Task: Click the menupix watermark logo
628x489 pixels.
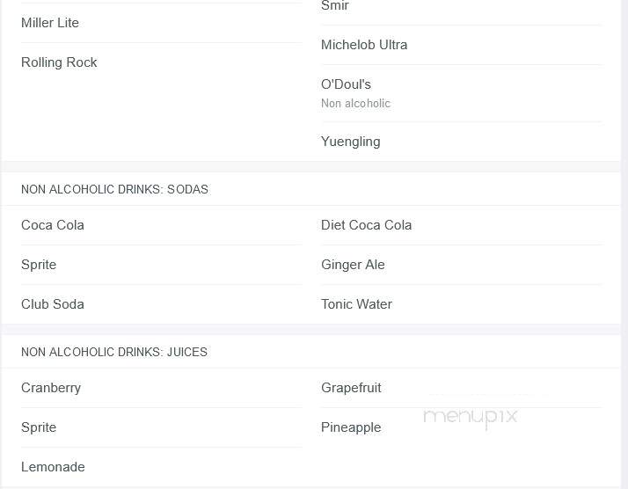Action: click(471, 417)
